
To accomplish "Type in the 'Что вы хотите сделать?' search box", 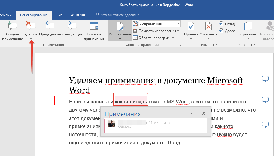I will (120, 15).
